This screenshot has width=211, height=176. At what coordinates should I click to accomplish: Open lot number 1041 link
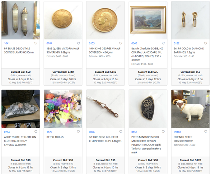point(7,43)
